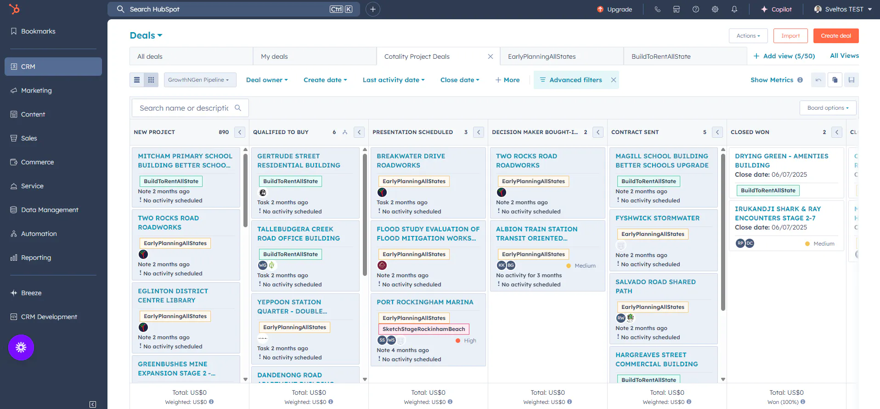880x409 pixels.
Task: Click the Upgrade button in top bar
Action: tap(615, 9)
